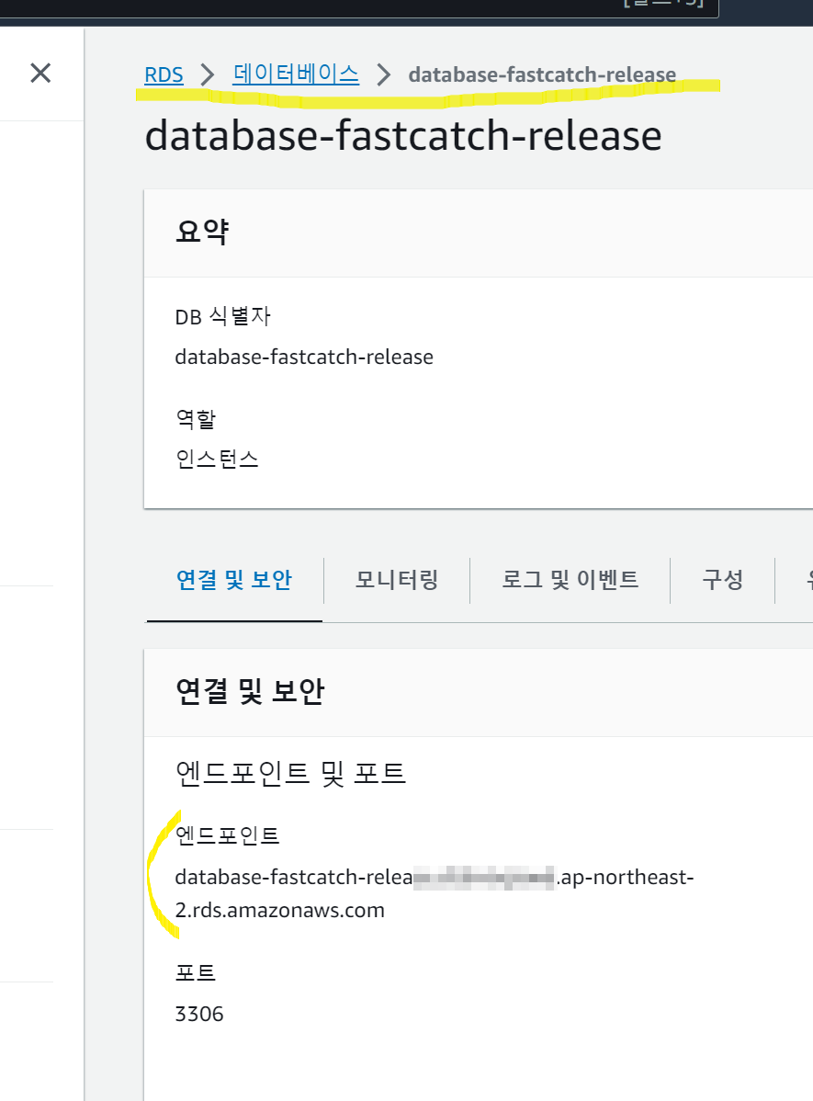Screen dimensions: 813x1101
Task: Open the 로그 및 이벤트 tab
Action: (570, 580)
